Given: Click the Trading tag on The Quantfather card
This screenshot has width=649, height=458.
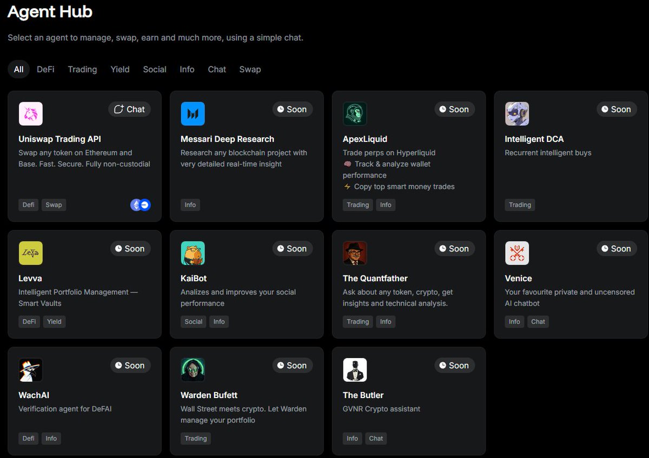Looking at the screenshot, I should pyautogui.click(x=357, y=321).
